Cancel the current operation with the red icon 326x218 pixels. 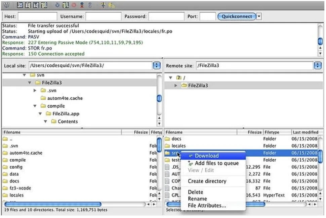pyautogui.click(x=74, y=5)
